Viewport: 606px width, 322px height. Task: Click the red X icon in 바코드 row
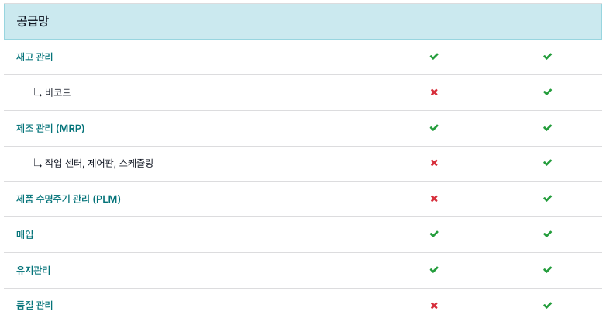click(434, 92)
